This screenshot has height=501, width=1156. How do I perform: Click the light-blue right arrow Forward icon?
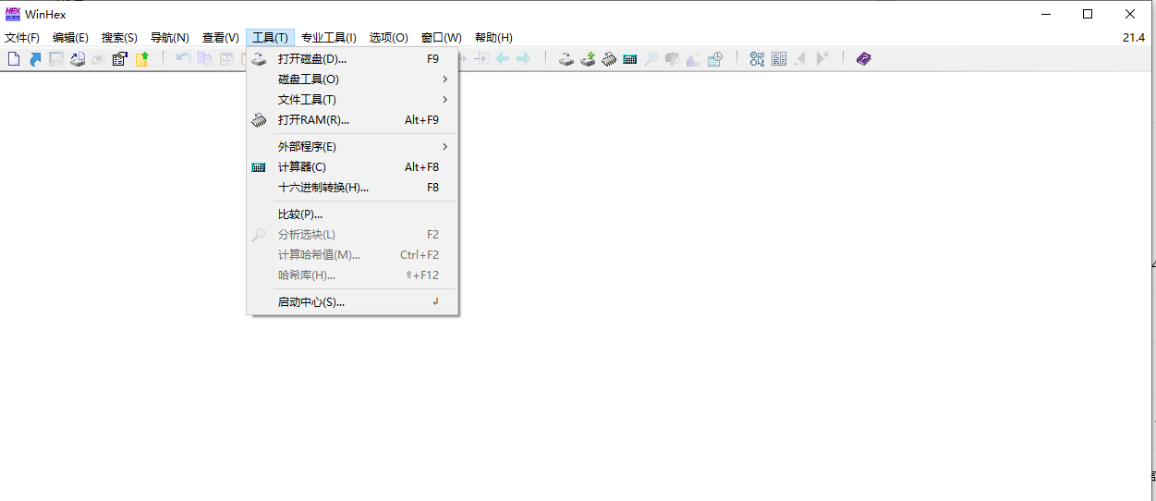click(523, 59)
